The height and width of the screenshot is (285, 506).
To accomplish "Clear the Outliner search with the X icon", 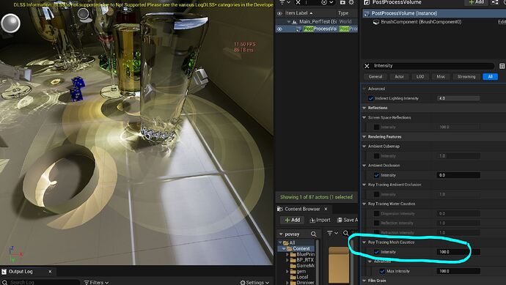I will pos(298,2).
